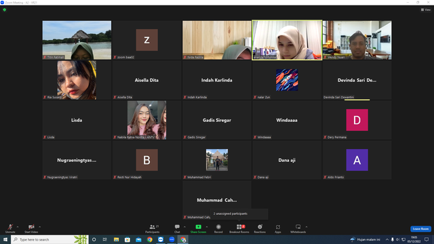Open File Explorer from the taskbar
The width and height of the screenshot is (434, 244).
coord(116,239)
